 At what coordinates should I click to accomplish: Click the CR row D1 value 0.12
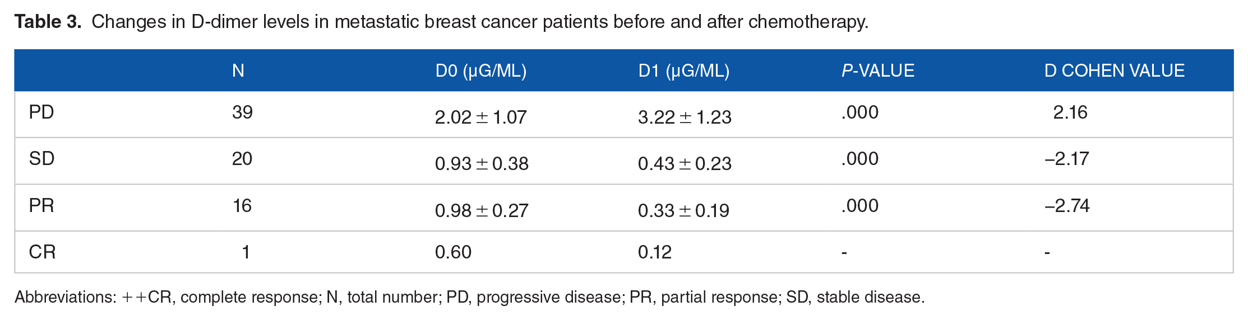[x=654, y=252]
